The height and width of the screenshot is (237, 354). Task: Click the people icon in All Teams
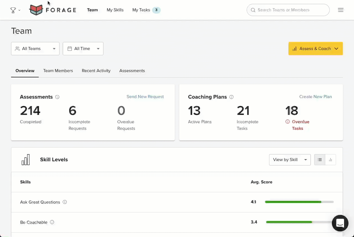click(x=17, y=49)
